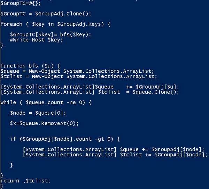Click the -gt operator in if statement
The width and height of the screenshot is (209, 189).
pos(100,139)
